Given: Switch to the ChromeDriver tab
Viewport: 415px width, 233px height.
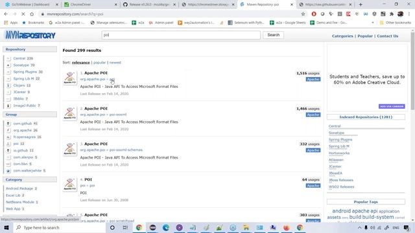Looking at the screenshot, I should coord(90,5).
